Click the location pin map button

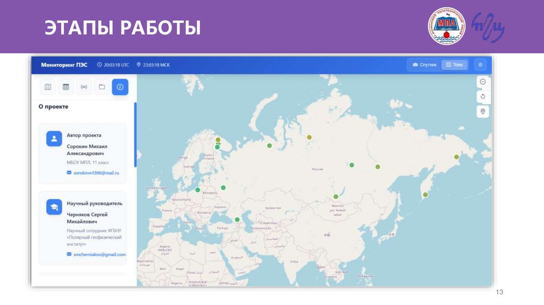(482, 112)
